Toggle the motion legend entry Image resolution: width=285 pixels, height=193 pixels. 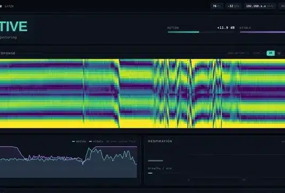(79, 141)
